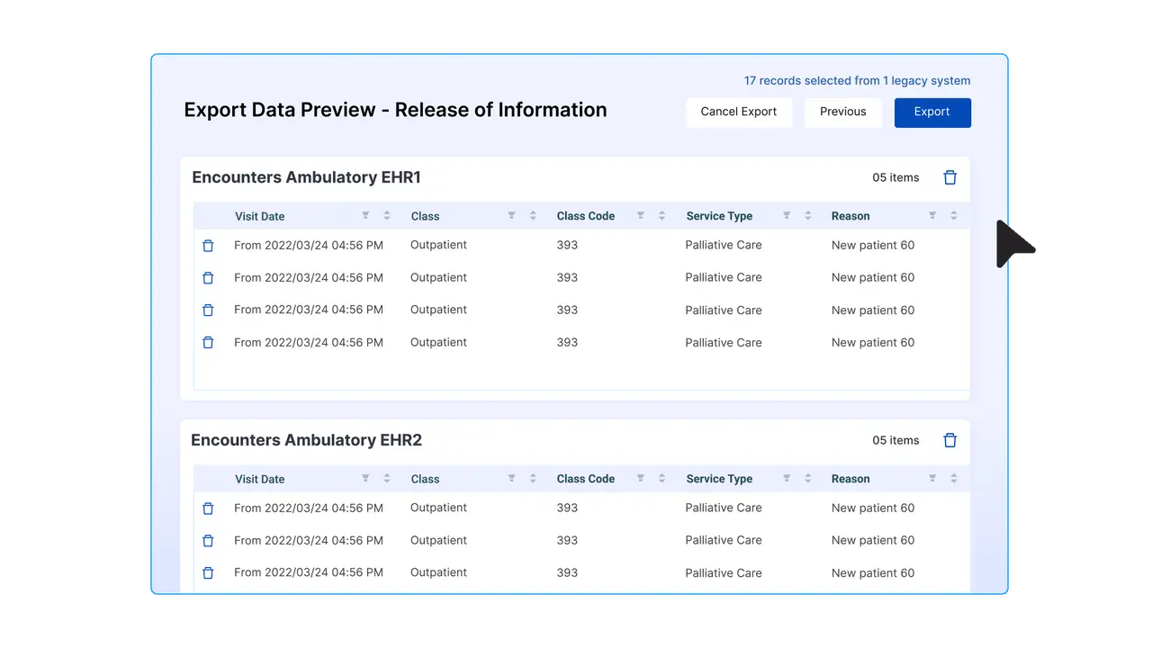Remove the first row of EHR1 table

pyautogui.click(x=208, y=246)
